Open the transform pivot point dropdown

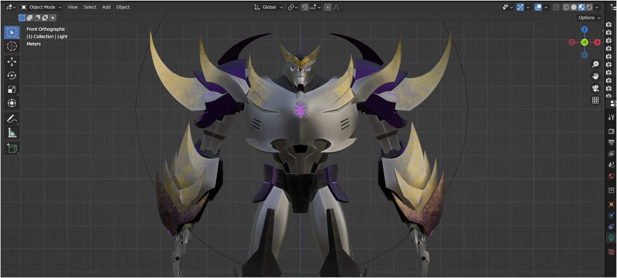tap(293, 7)
